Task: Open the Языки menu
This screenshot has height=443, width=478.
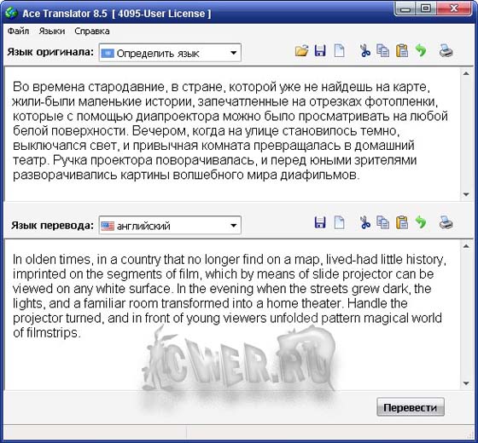Action: (x=52, y=31)
